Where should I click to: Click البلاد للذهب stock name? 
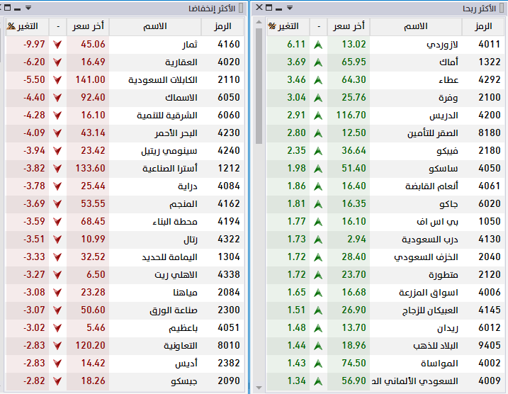tap(436, 346)
